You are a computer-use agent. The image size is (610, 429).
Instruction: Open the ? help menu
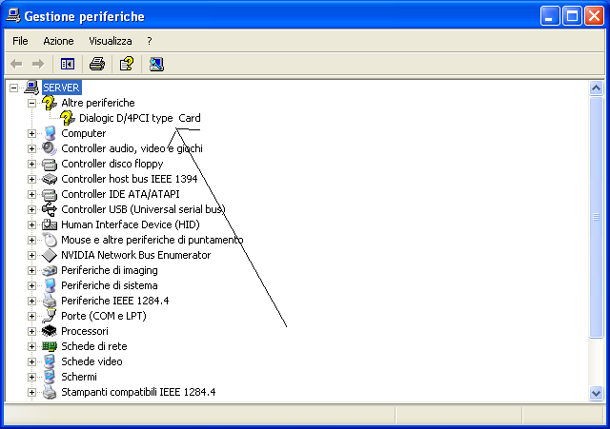click(x=150, y=41)
